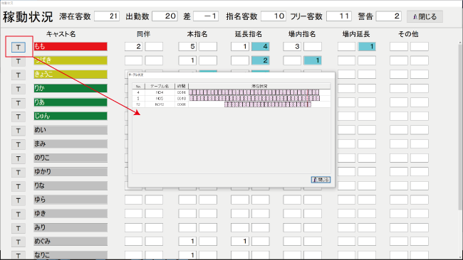
Task: Select the NO12 row in the popup table
Action: 231,104
